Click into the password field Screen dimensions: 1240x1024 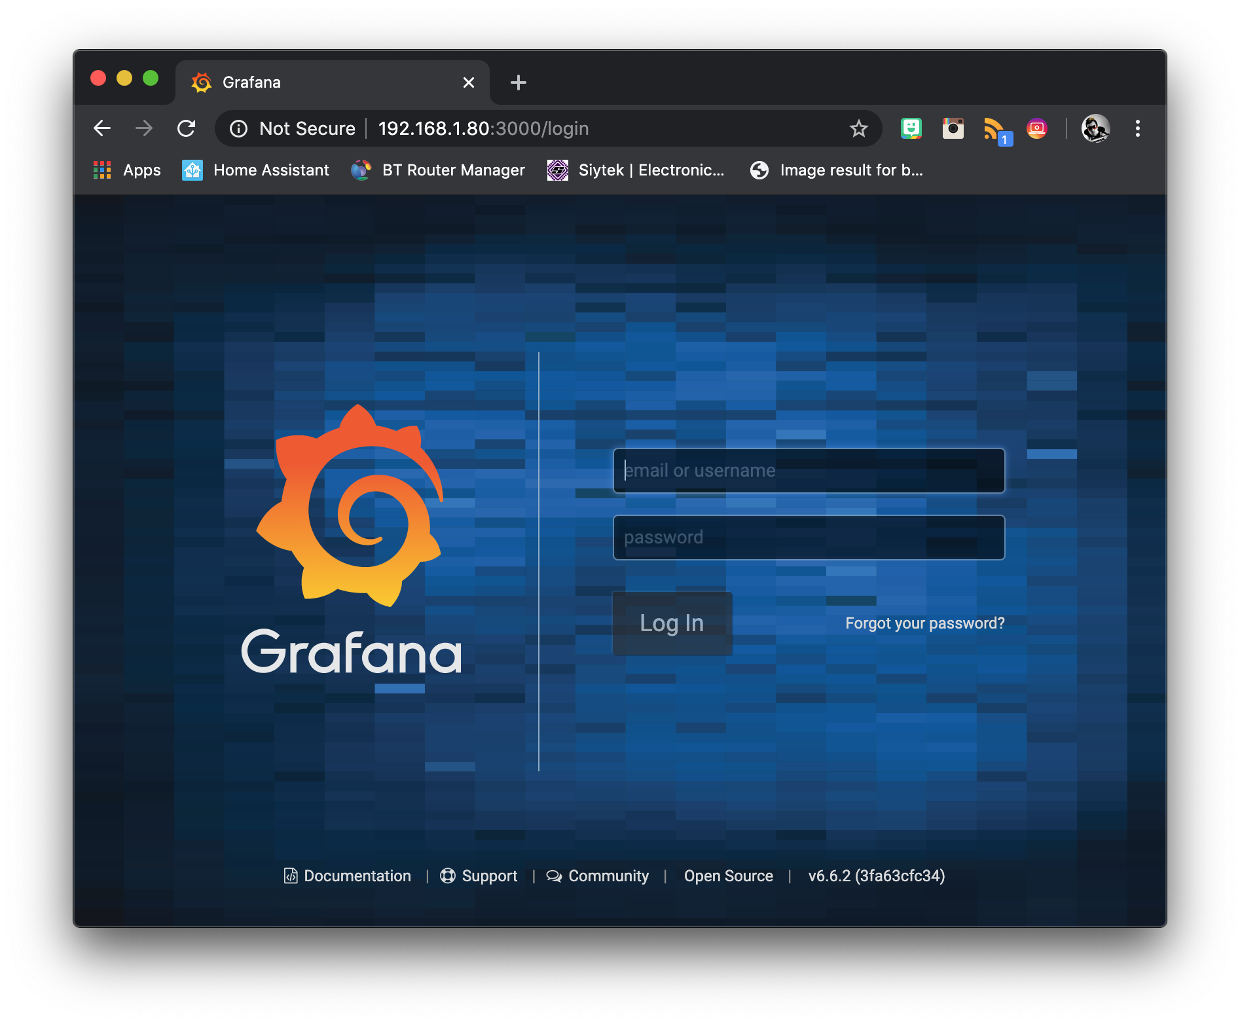tap(809, 538)
